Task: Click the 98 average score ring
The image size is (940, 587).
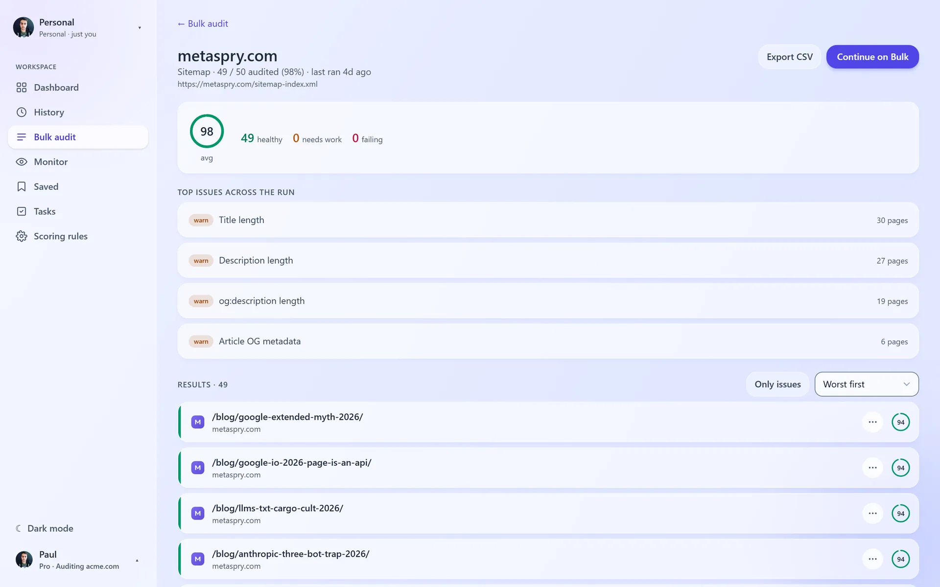Action: [x=207, y=132]
